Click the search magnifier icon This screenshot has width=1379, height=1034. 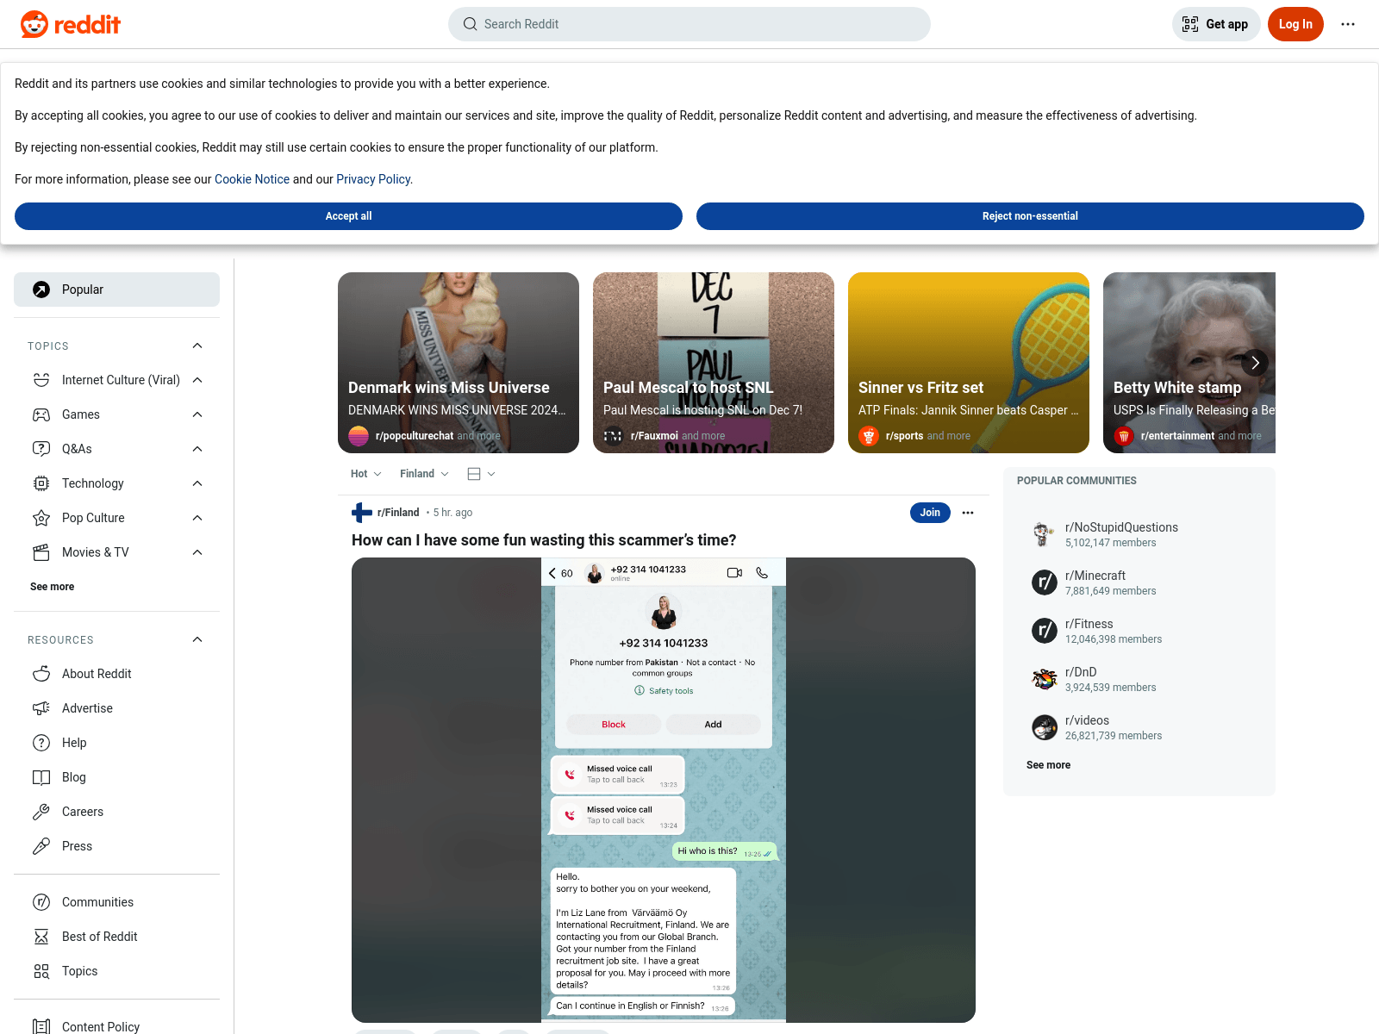(470, 24)
